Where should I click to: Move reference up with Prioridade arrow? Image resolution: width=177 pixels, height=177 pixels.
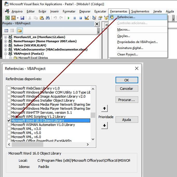click(104, 108)
